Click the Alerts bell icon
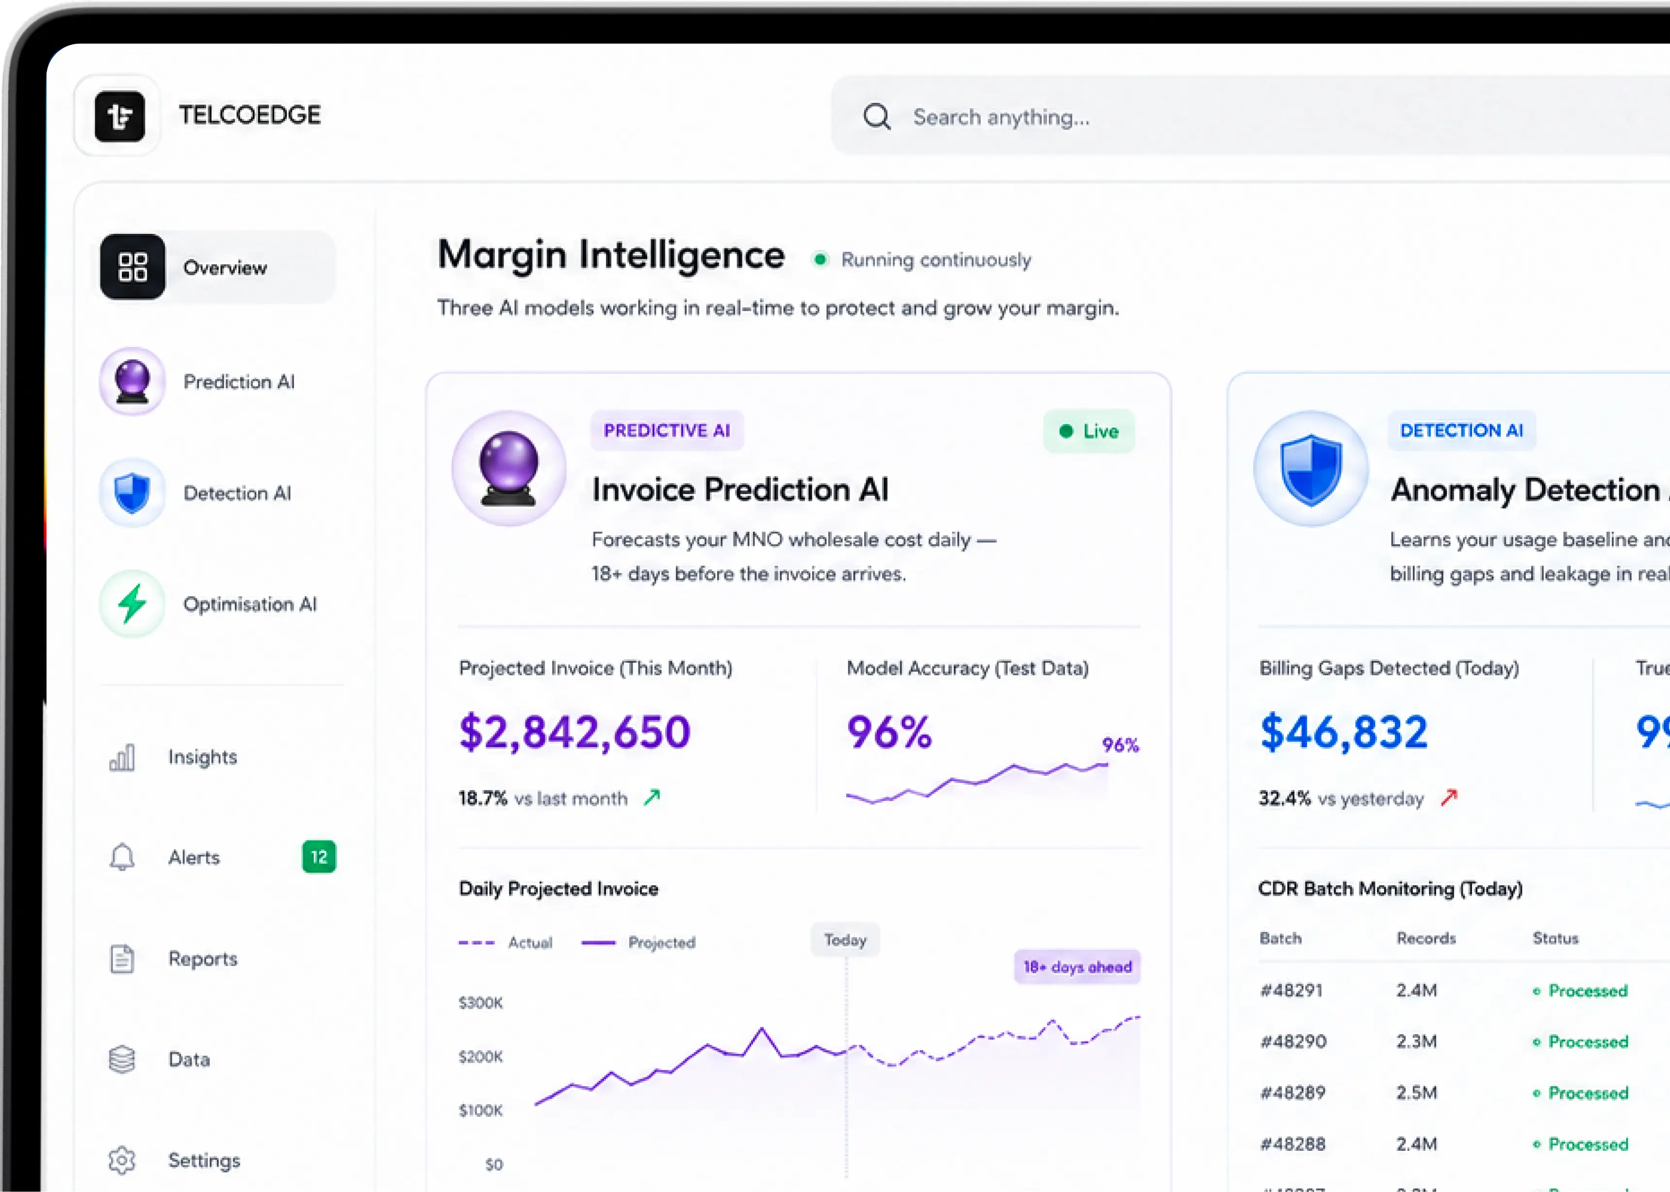1670x1192 pixels. coord(122,857)
